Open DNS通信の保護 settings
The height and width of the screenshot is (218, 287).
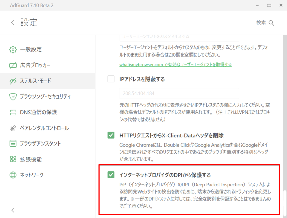click(x=48, y=112)
